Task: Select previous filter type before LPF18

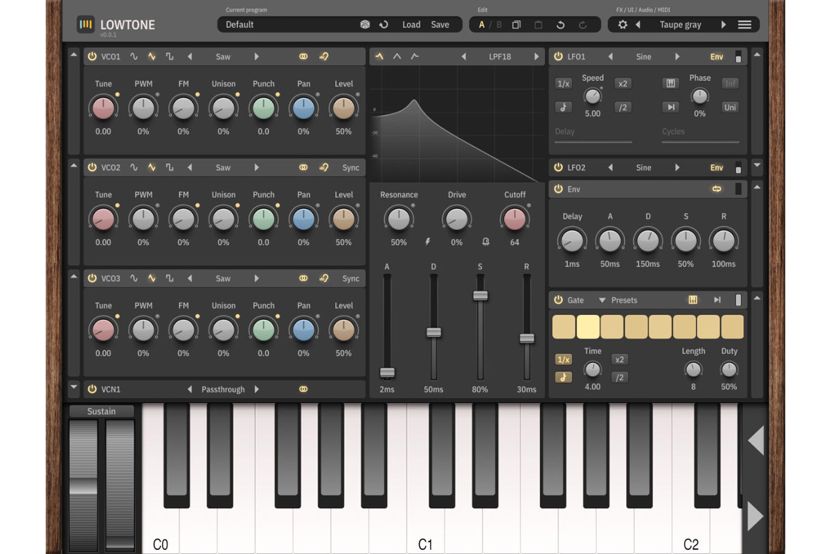Action: (463, 57)
